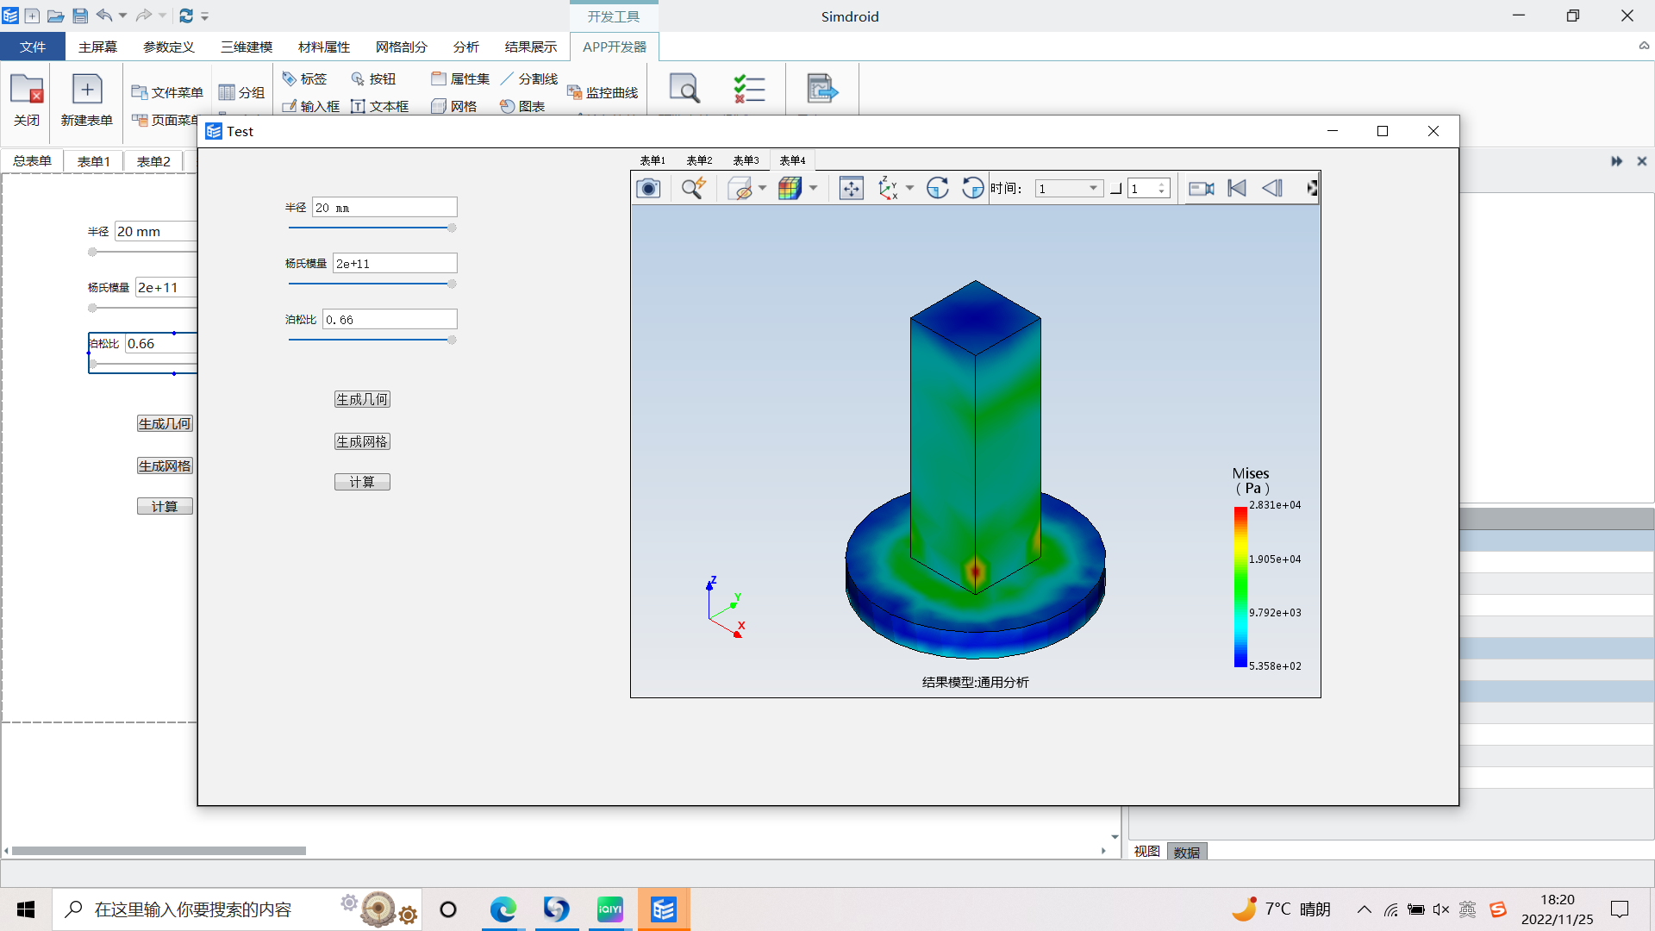Screen dimensions: 1655x931
Task: Click the hide/show objects cube icon
Action: click(x=740, y=188)
